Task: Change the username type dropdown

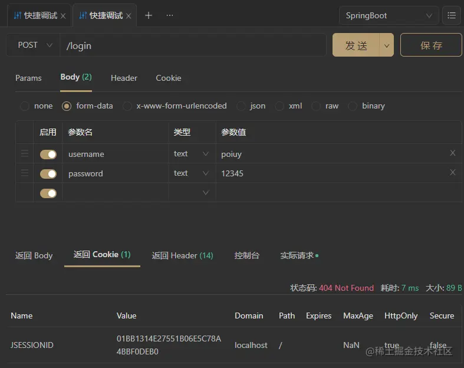Action: (x=192, y=154)
